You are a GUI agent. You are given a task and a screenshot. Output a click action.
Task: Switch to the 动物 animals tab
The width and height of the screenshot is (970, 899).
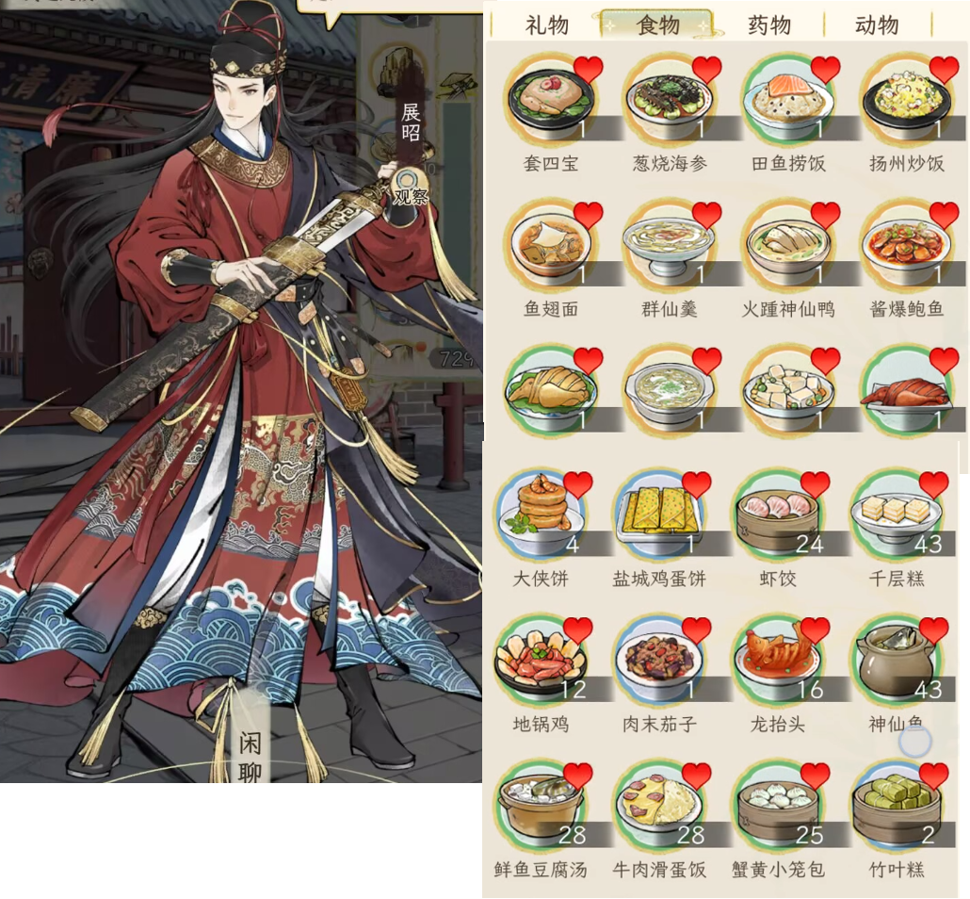877,25
